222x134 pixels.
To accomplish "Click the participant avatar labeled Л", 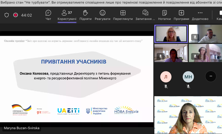I will (x=166, y=76).
